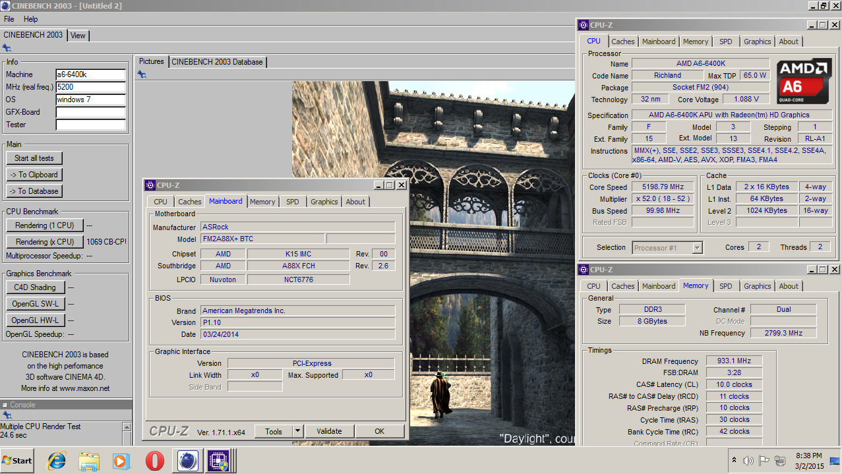Open the File menu
This screenshot has width=842, height=474.
coord(9,19)
